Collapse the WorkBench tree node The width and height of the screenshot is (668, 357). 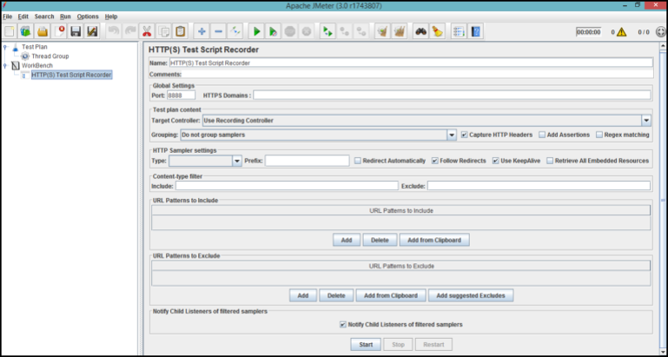[5, 66]
